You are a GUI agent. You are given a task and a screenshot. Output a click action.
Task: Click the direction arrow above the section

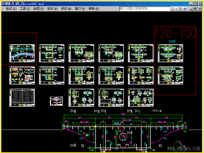pos(157,111)
